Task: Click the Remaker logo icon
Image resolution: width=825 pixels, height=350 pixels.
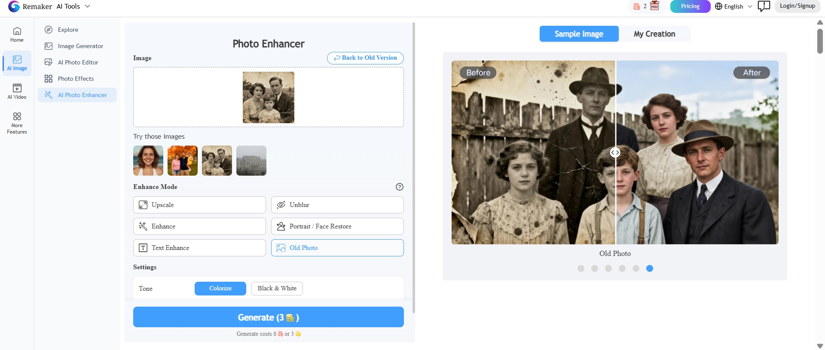Action: click(14, 6)
